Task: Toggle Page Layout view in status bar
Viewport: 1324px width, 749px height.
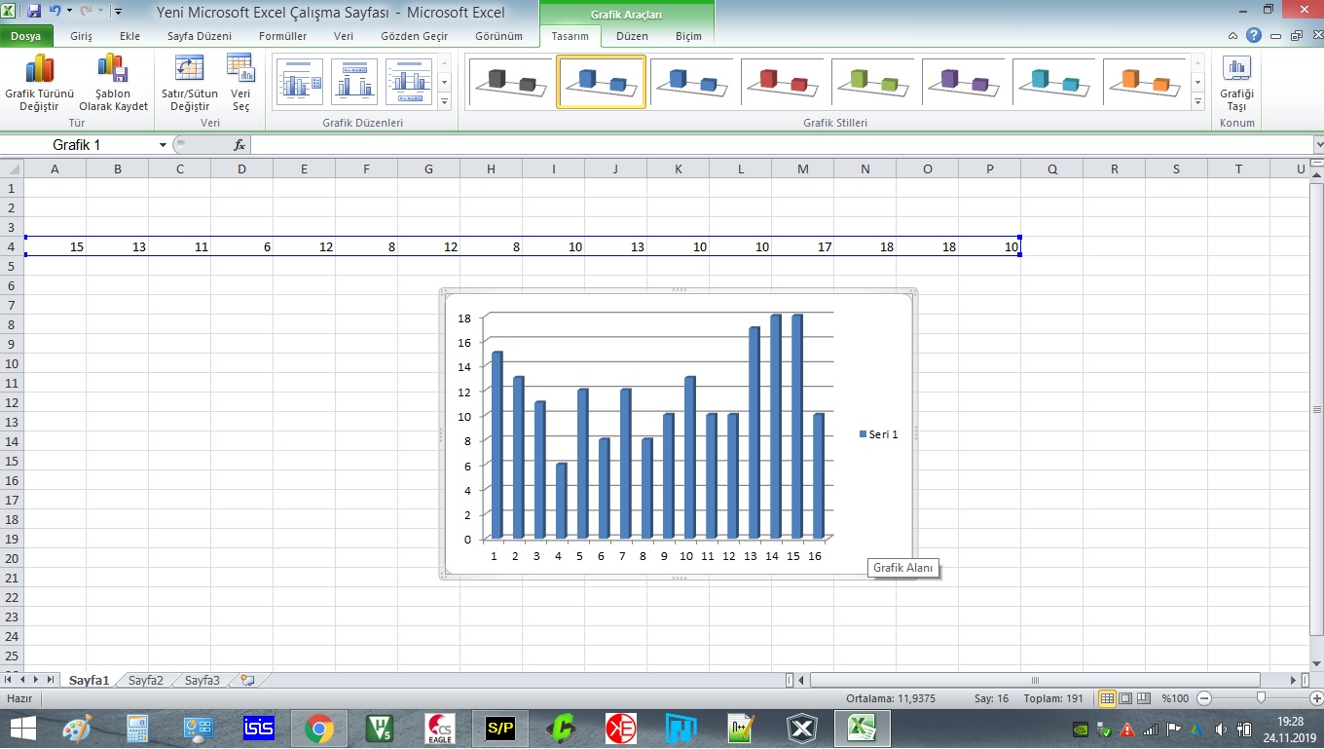Action: [1125, 698]
